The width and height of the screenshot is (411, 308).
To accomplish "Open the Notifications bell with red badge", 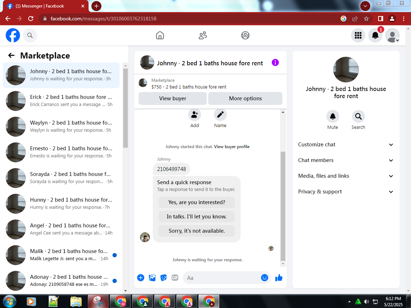I will [375, 35].
